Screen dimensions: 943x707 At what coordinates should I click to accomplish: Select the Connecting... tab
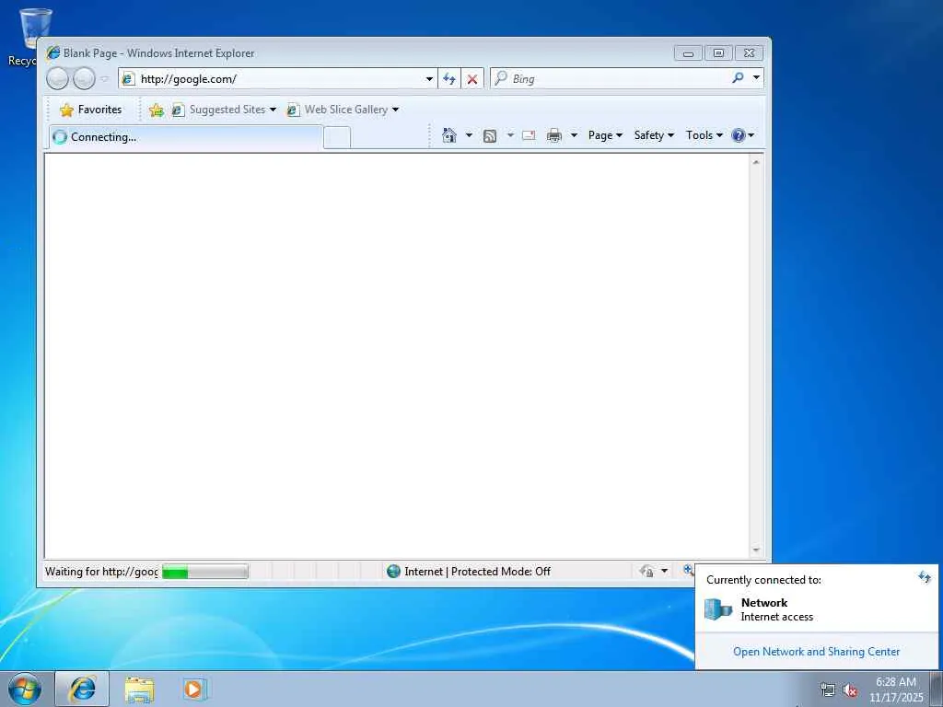(185, 137)
